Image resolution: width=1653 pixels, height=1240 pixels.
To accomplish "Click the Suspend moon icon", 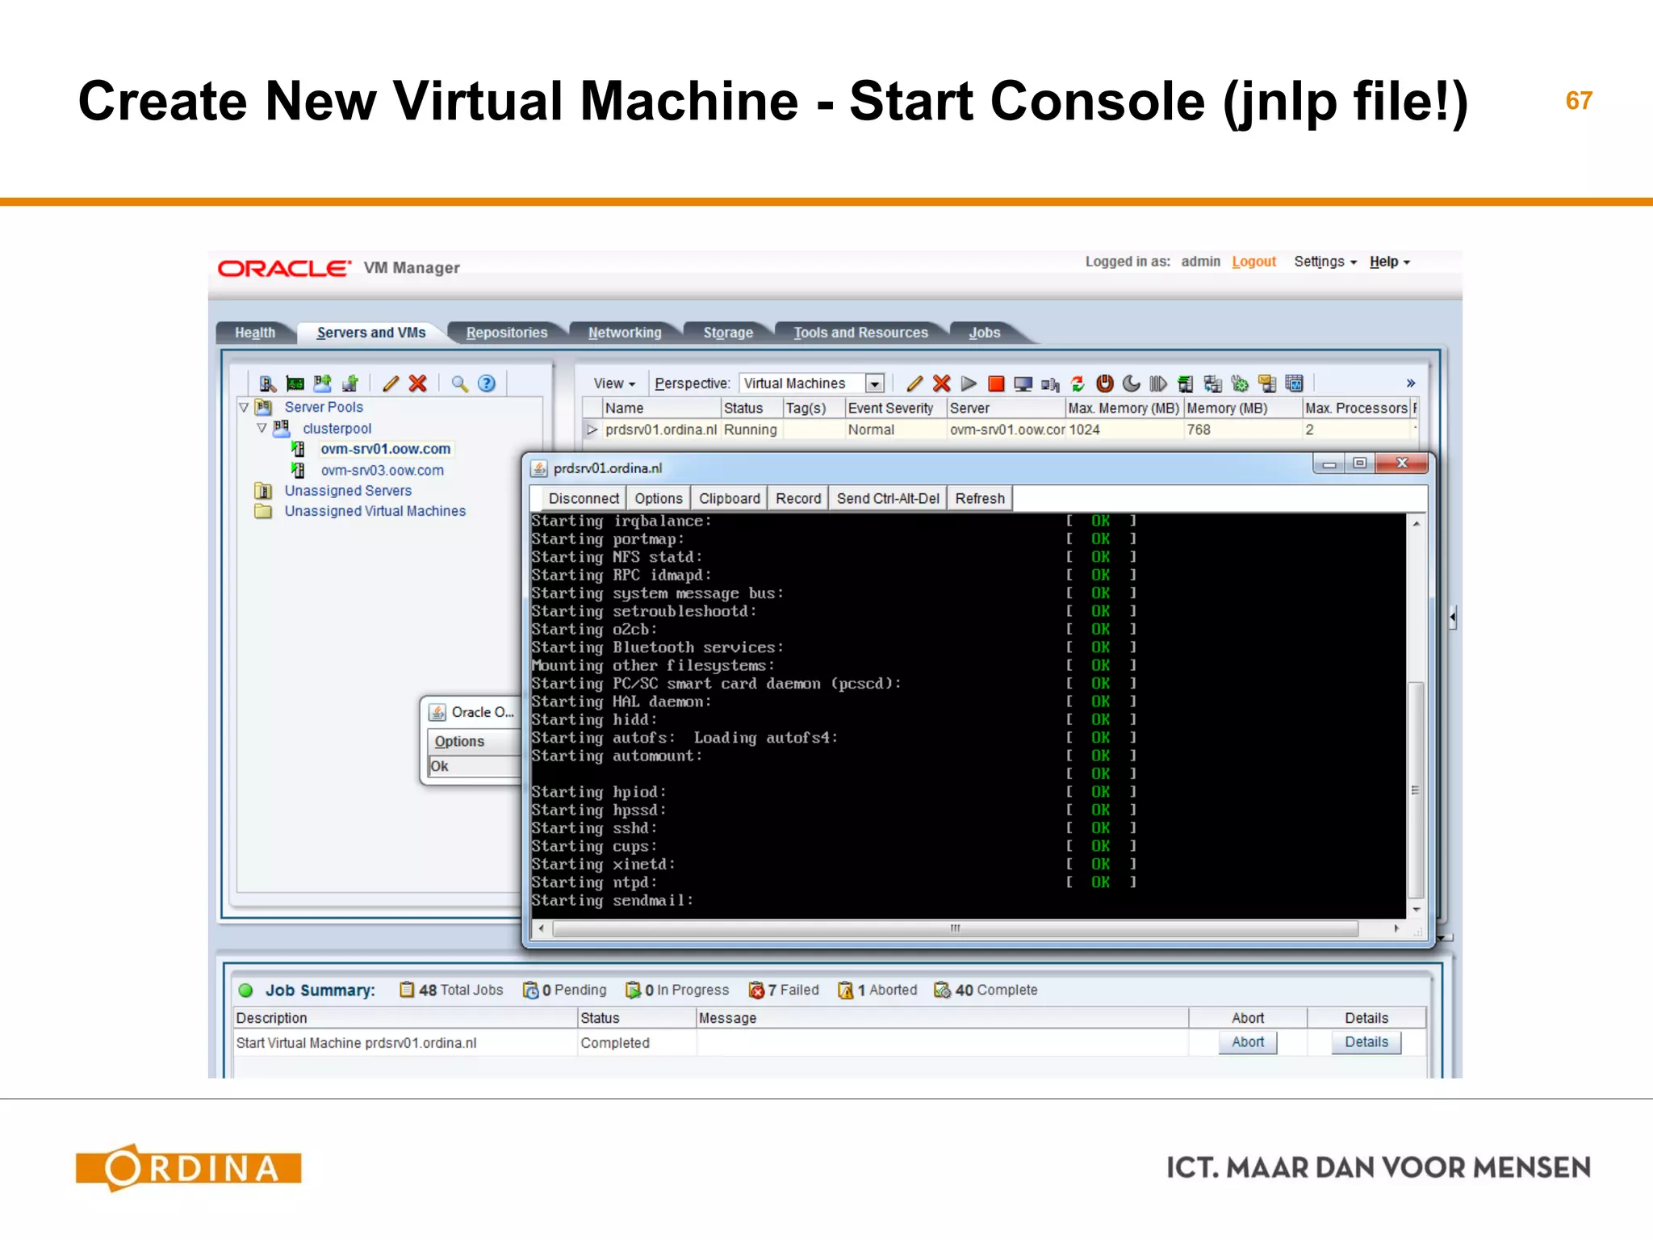I will (1132, 383).
